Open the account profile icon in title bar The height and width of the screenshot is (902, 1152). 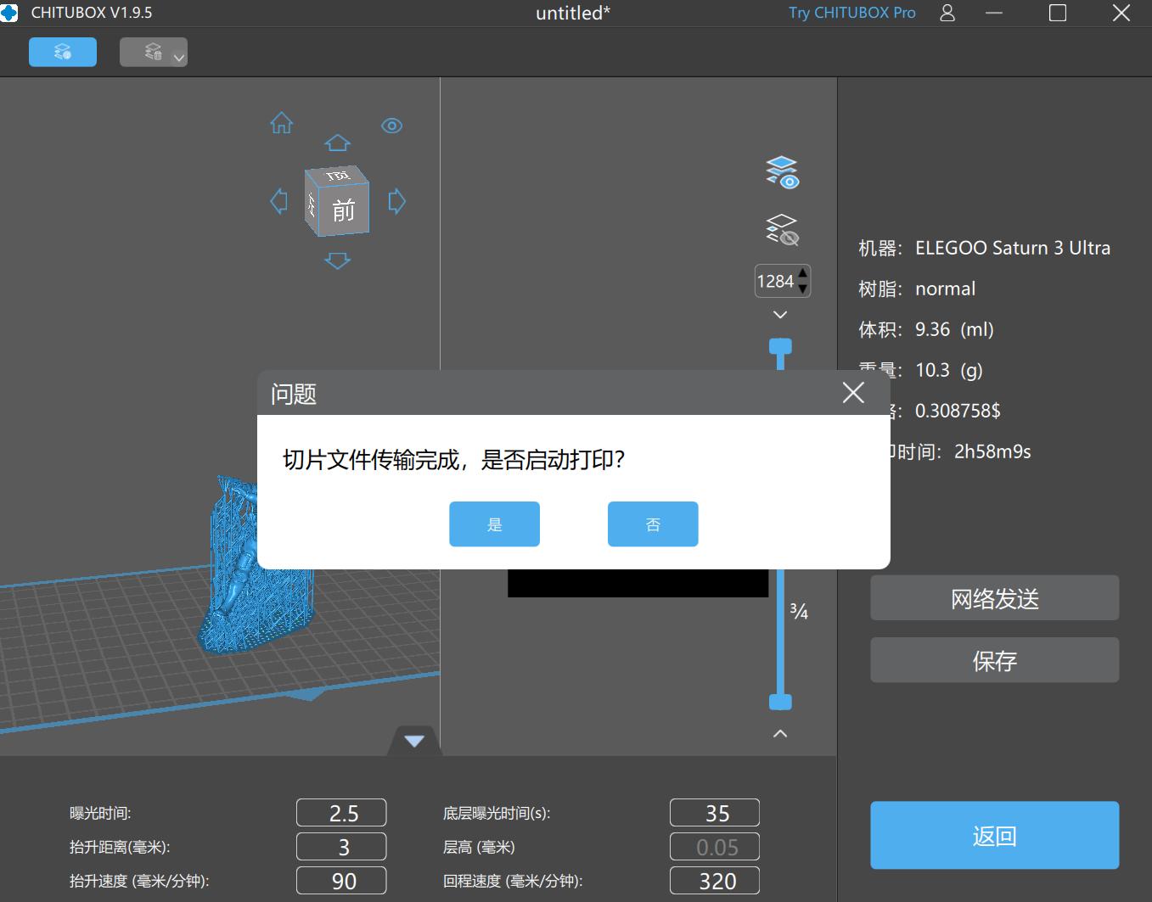(947, 13)
